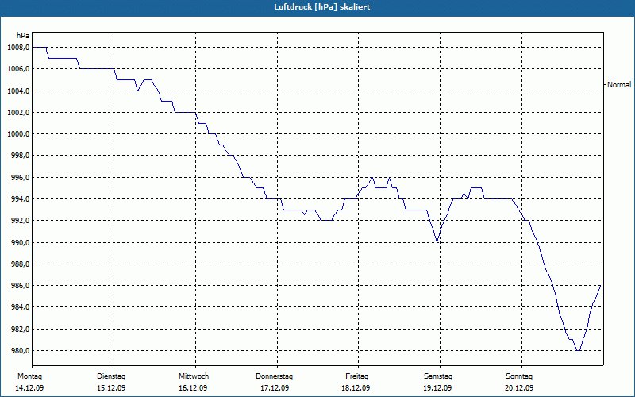This screenshot has height=397, width=635.
Task: Click the 984,0 axis value
Action: pos(20,307)
